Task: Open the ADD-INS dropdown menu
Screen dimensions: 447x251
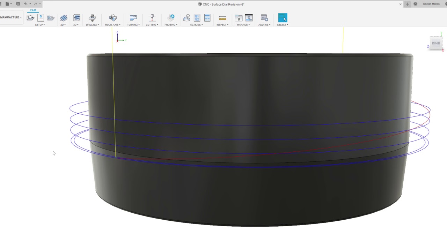Action: pos(264,25)
